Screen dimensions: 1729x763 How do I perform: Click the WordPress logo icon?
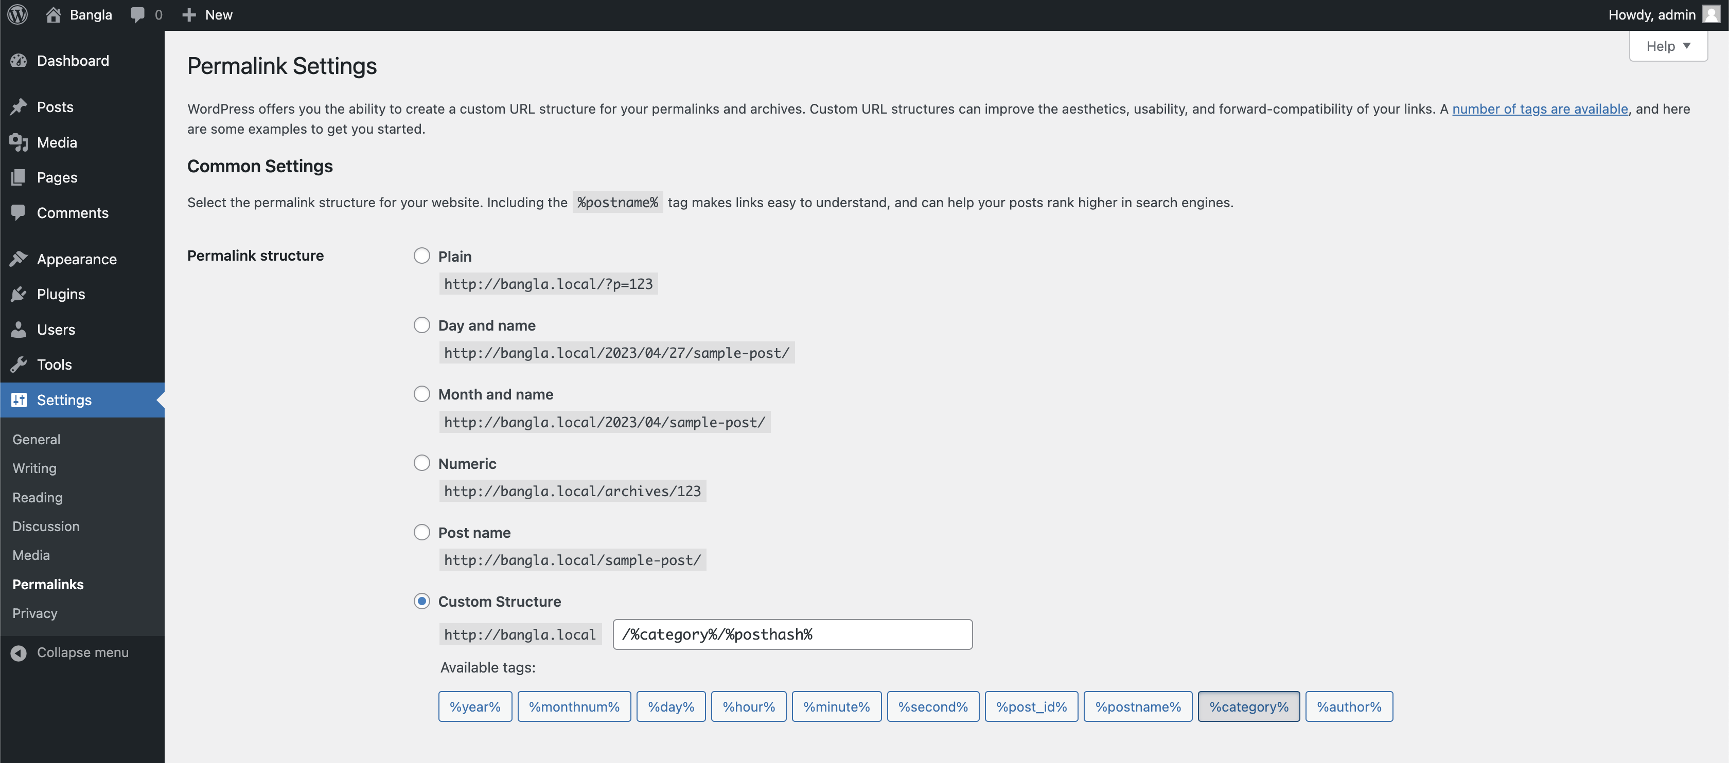pyautogui.click(x=20, y=14)
